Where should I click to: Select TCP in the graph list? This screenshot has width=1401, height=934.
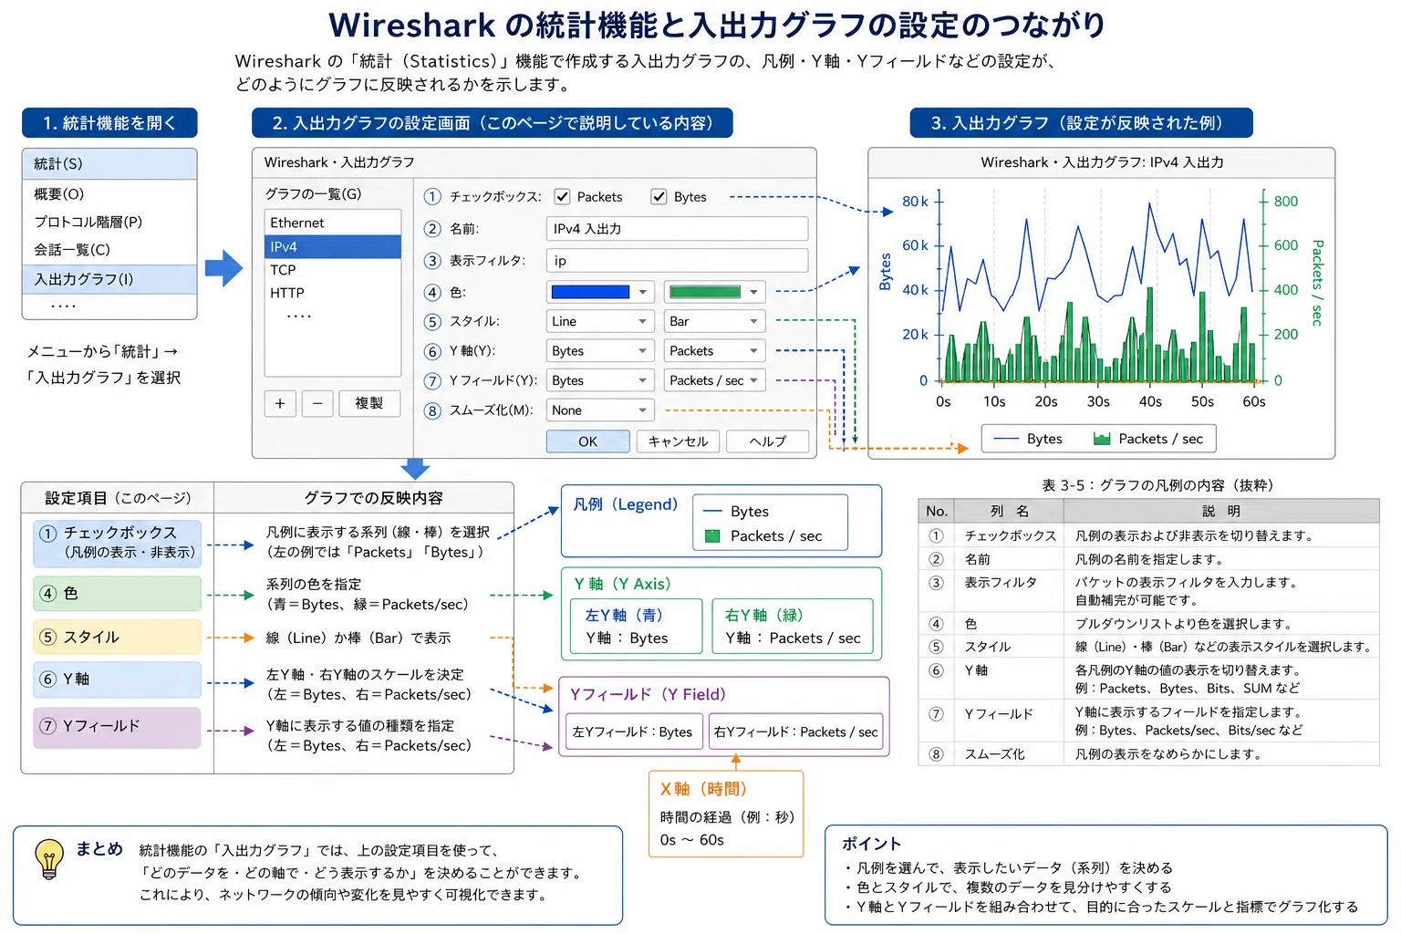click(333, 270)
